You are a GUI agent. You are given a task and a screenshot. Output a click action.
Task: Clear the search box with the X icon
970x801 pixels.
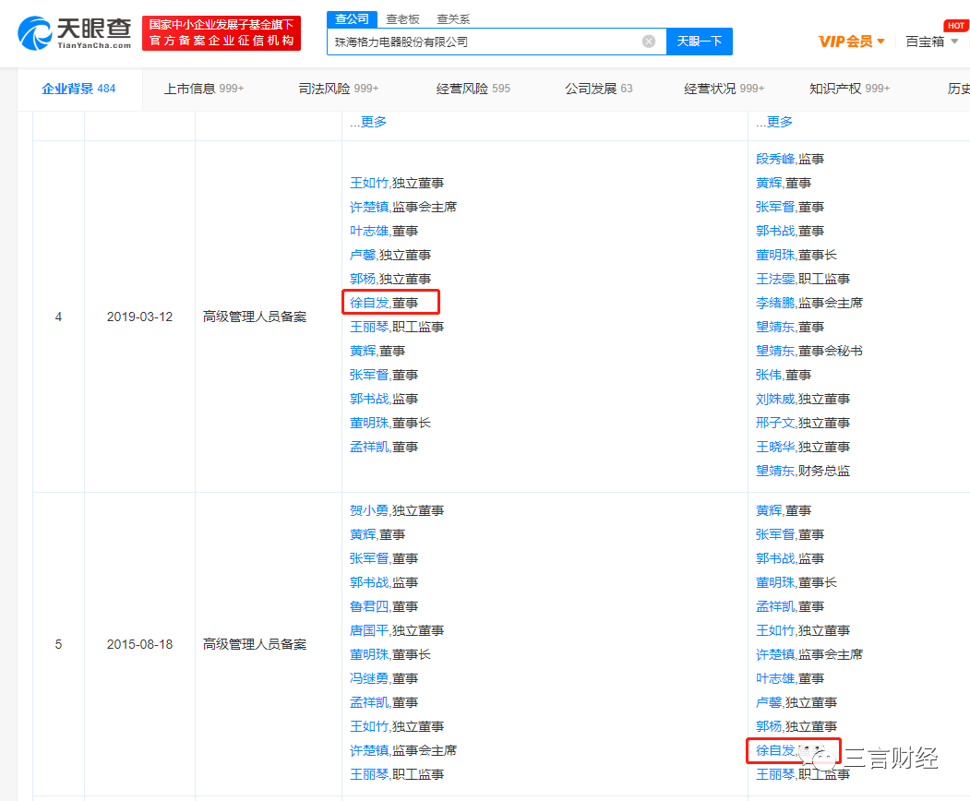pyautogui.click(x=648, y=42)
